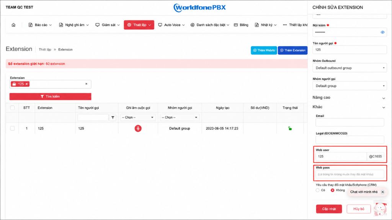The image size is (392, 220).
Task: Click the Thêm Webrtc button
Action: click(264, 50)
